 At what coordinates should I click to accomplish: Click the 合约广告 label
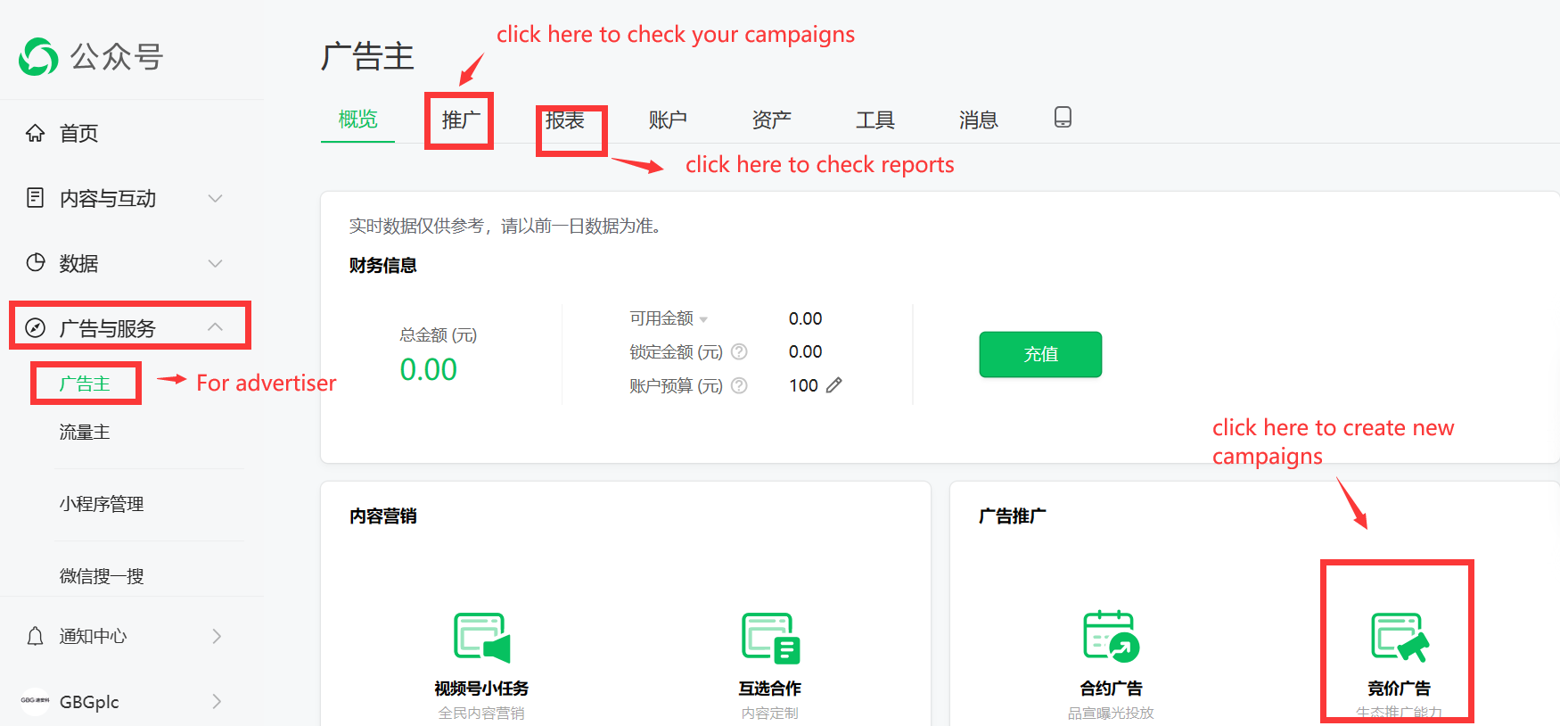tap(1111, 689)
